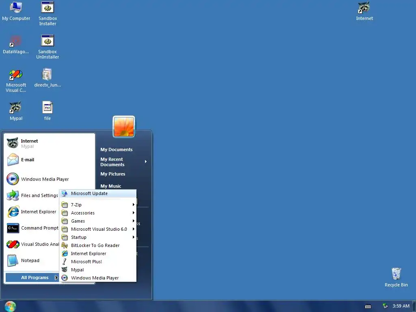The height and width of the screenshot is (312, 416).
Task: Open DataWago desktop shortcut
Action: 16,45
